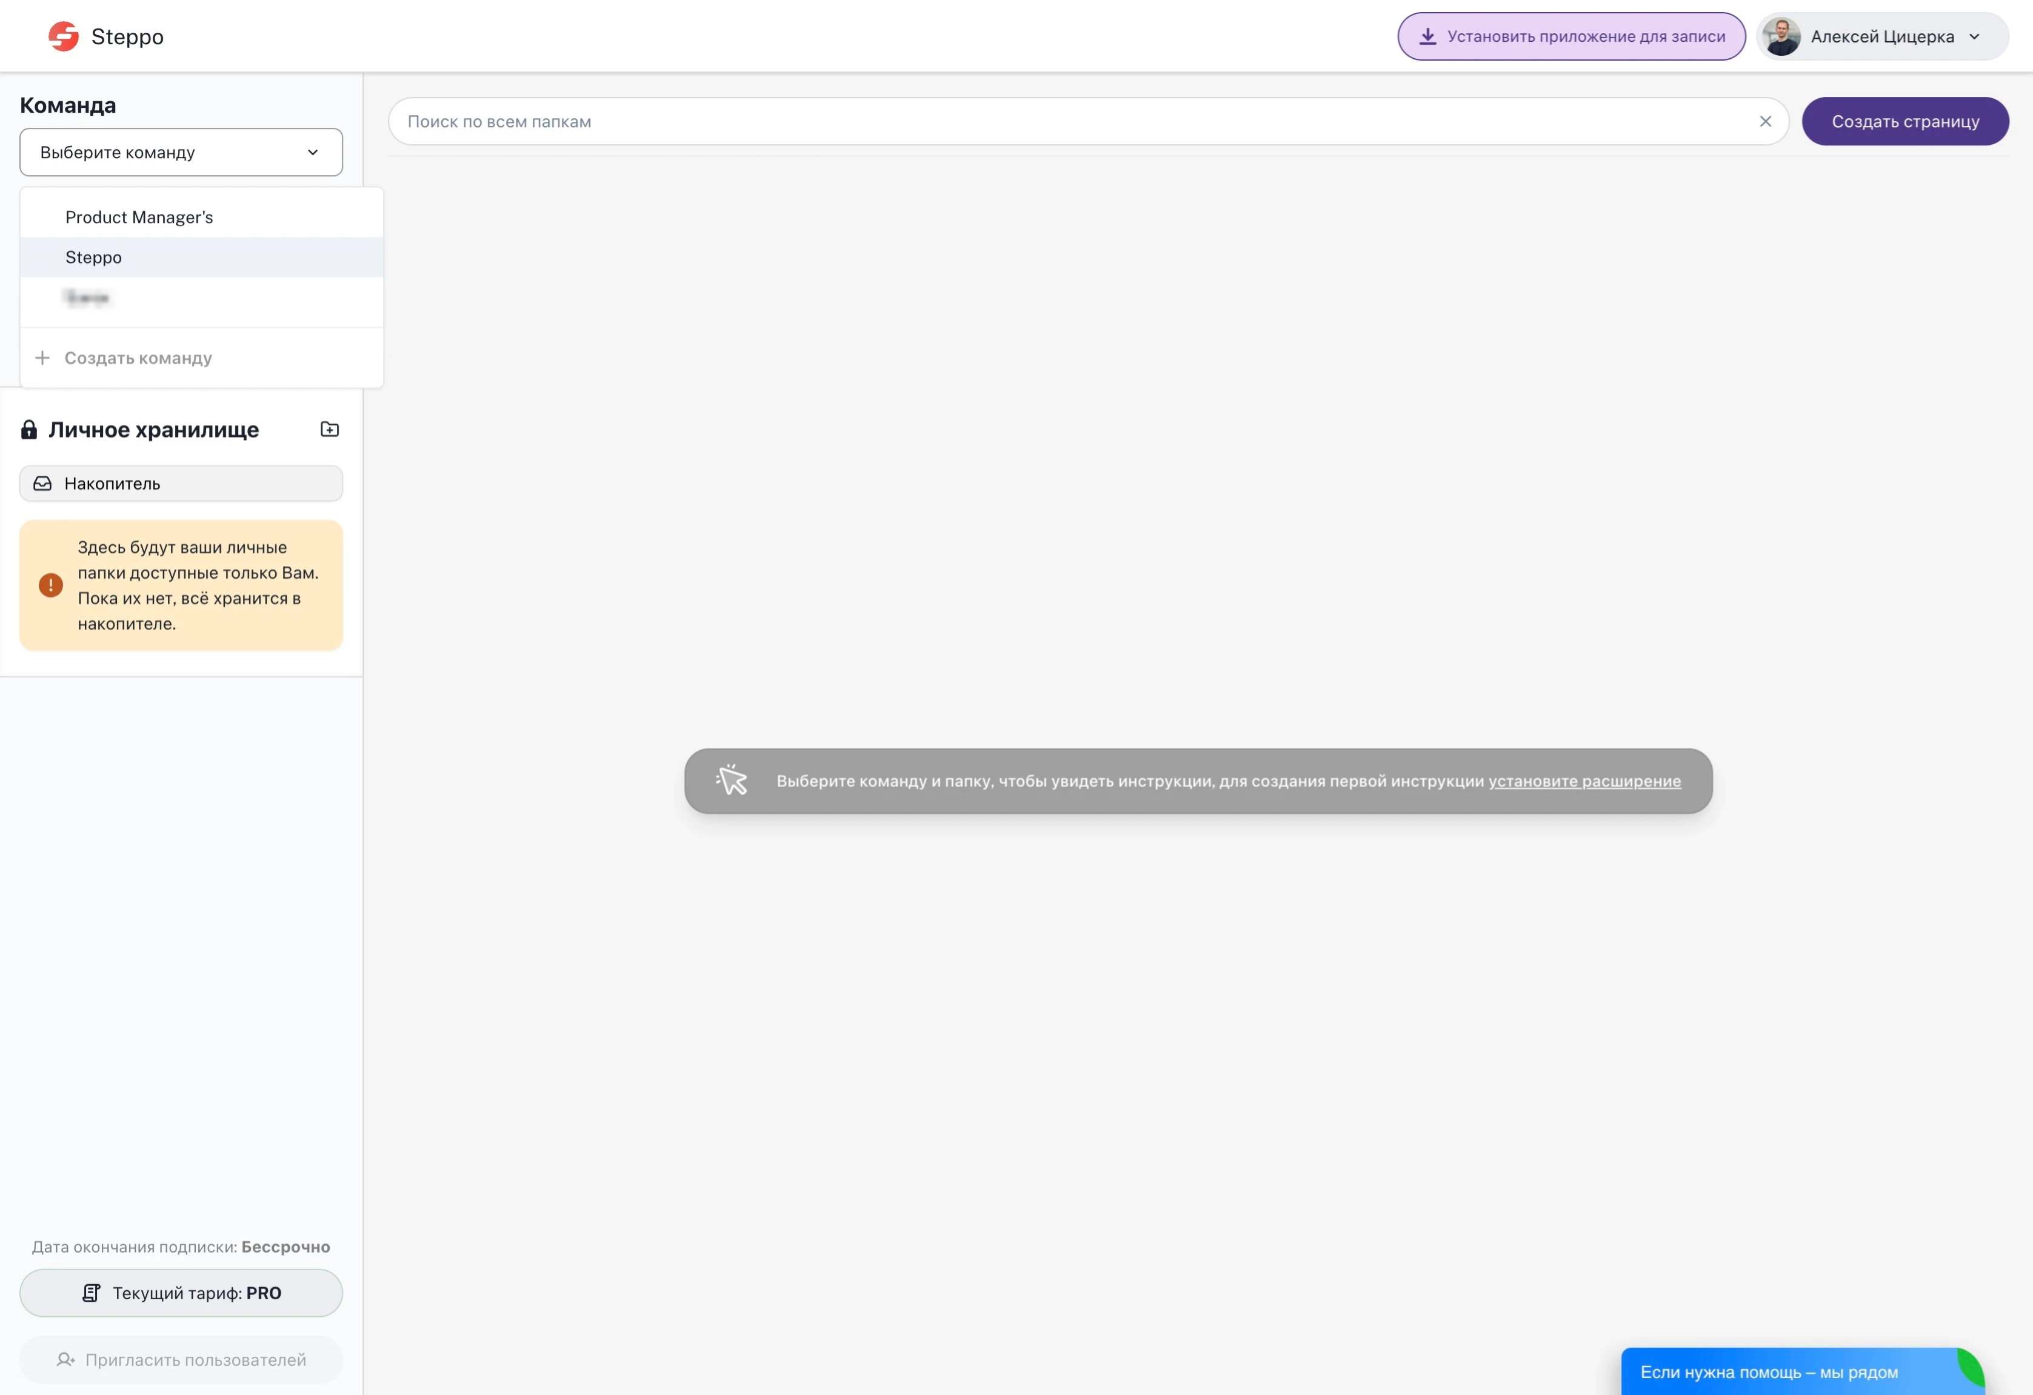
Task: Click the lock icon next to Личное хранилище
Action: (x=29, y=430)
